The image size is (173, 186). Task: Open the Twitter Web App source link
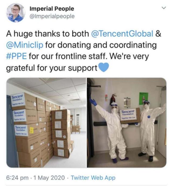[x=93, y=178]
